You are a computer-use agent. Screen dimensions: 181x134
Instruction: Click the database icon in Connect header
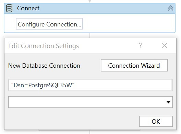click(x=9, y=8)
